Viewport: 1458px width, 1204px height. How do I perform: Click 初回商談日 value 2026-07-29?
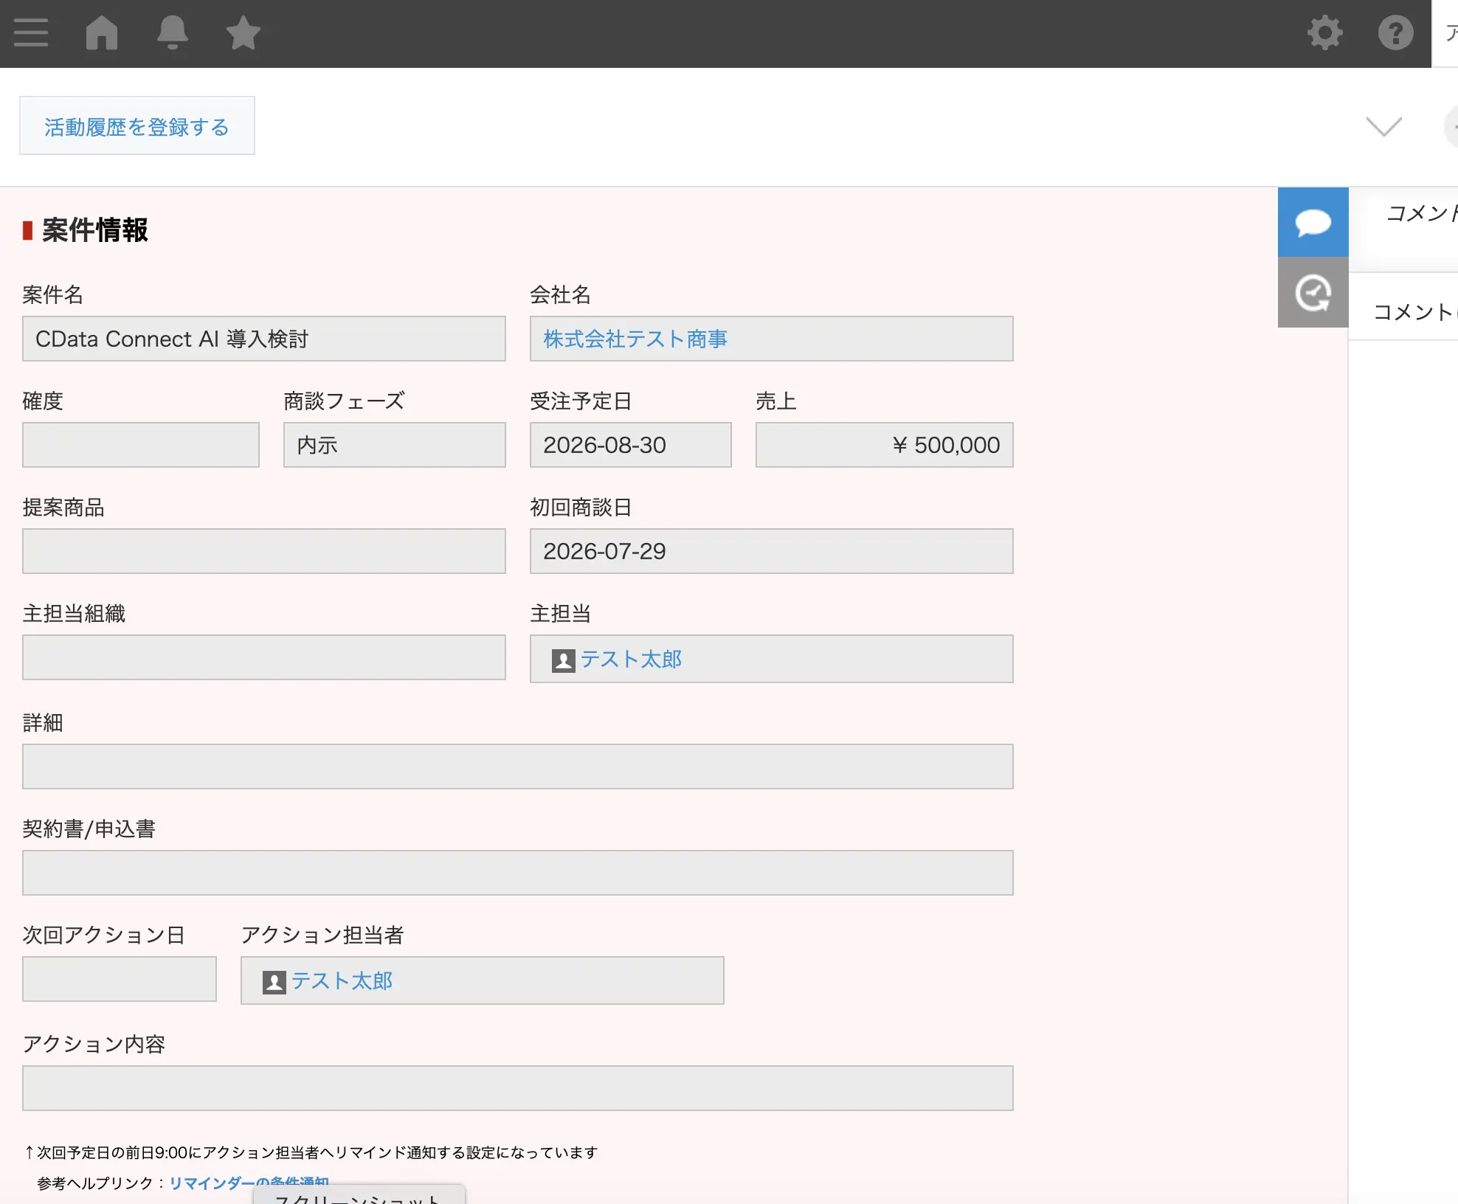pyautogui.click(x=772, y=551)
